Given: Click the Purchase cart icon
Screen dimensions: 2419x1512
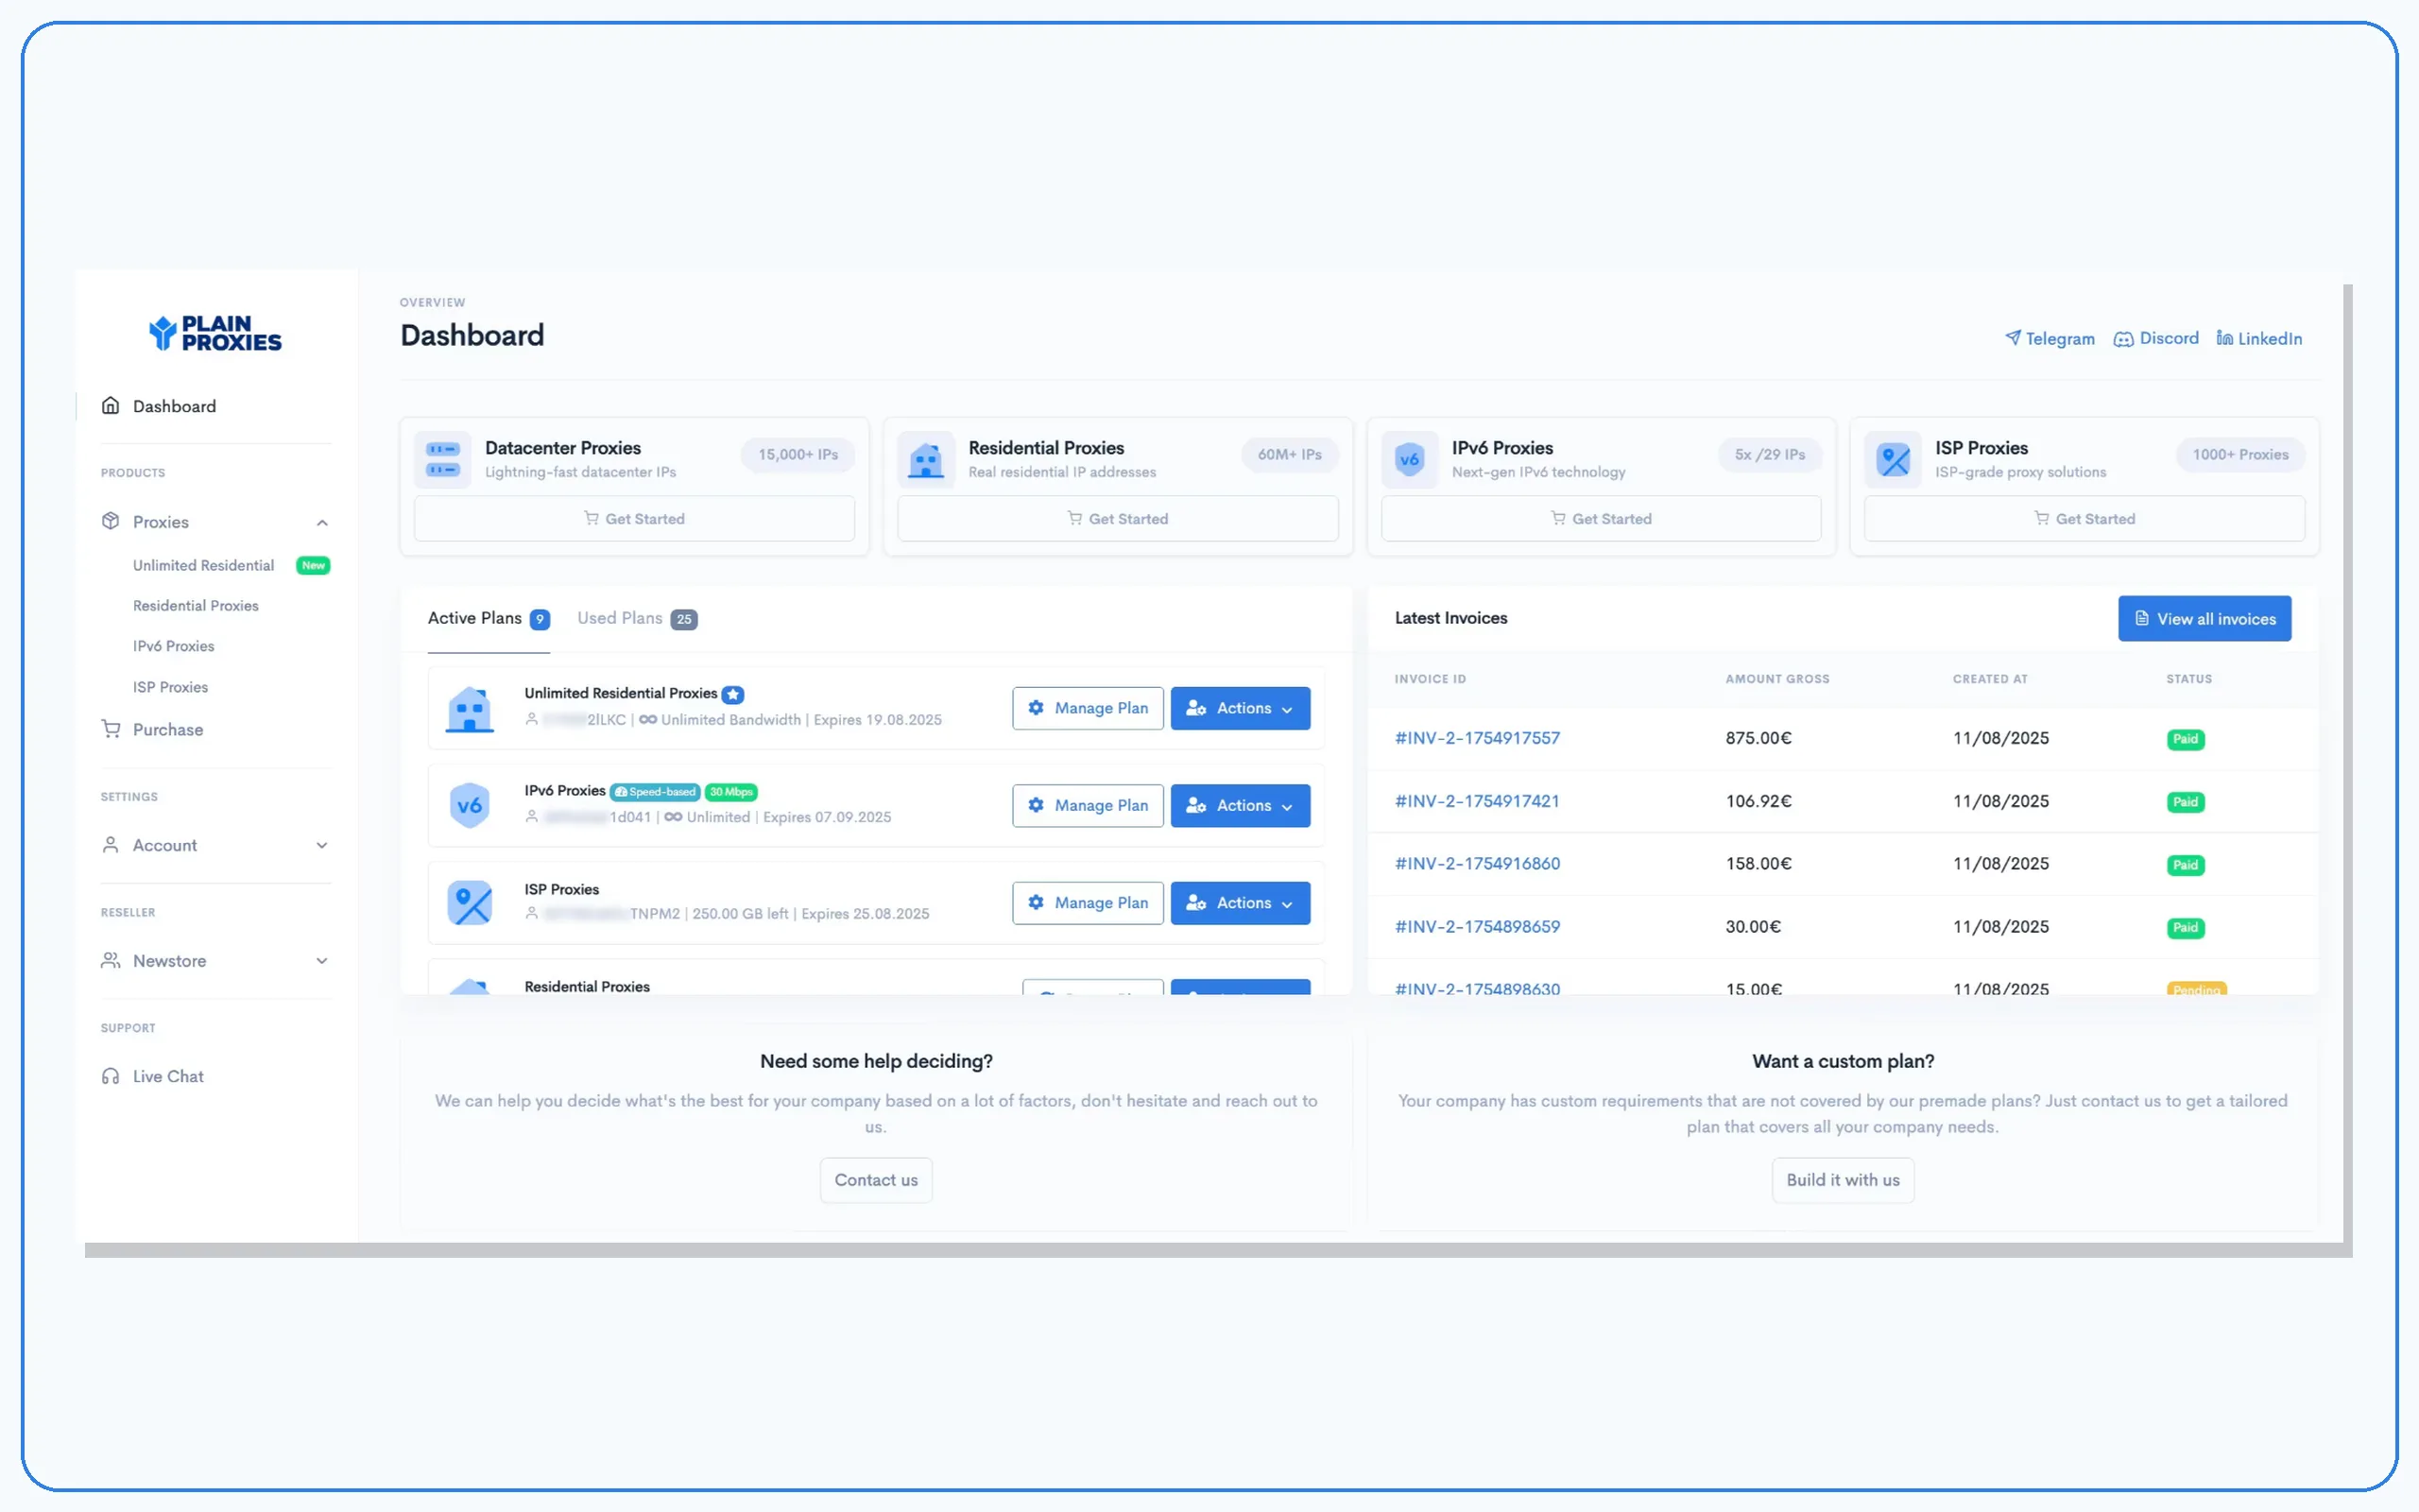Looking at the screenshot, I should pyautogui.click(x=110, y=729).
